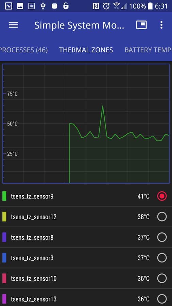Tap the alarm clock status icon
This screenshot has height=306, width=172.
(106, 6)
